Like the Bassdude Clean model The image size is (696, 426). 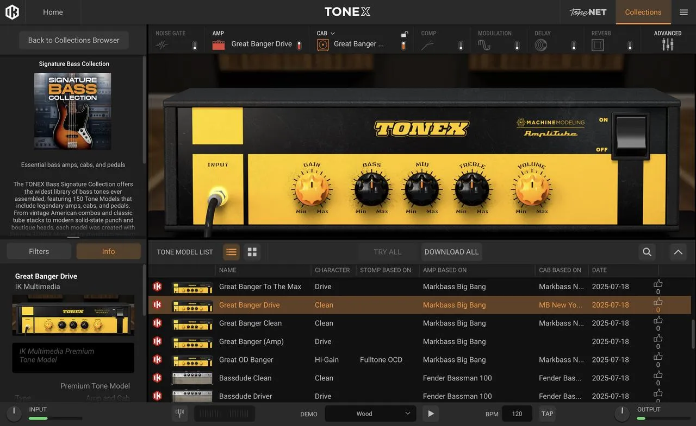pyautogui.click(x=658, y=375)
